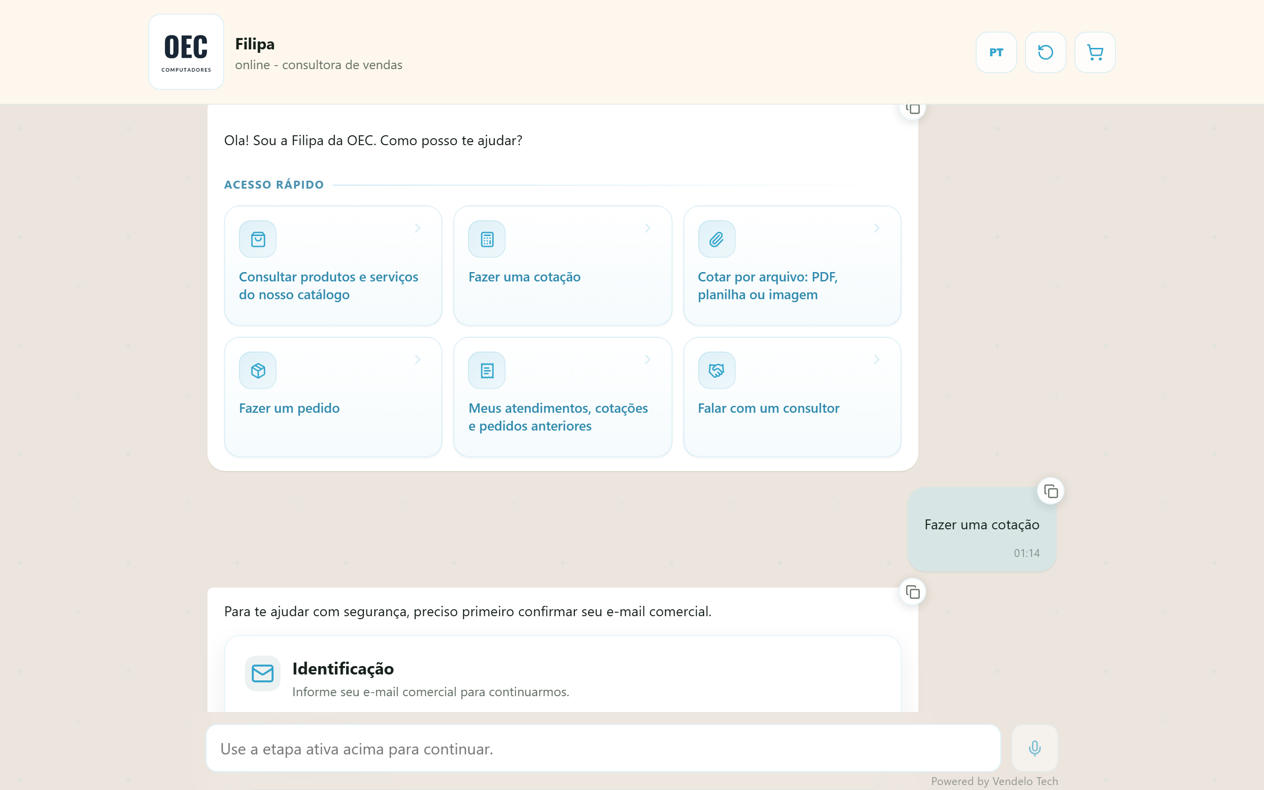This screenshot has height=790, width=1264.
Task: Click the chevron on Falar com um consultor card
Action: (877, 359)
